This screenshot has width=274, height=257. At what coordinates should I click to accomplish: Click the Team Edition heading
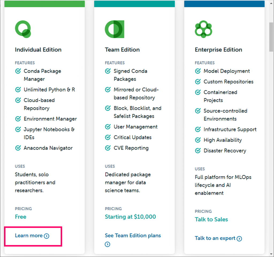pos(122,50)
